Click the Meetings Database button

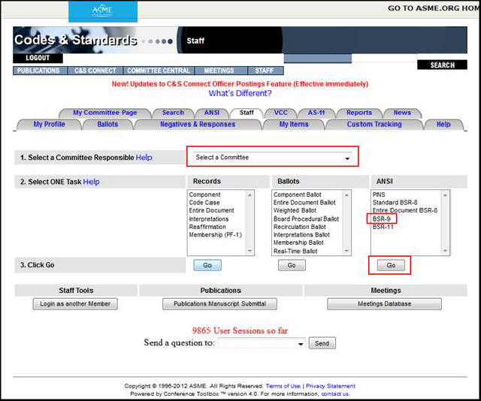[384, 304]
